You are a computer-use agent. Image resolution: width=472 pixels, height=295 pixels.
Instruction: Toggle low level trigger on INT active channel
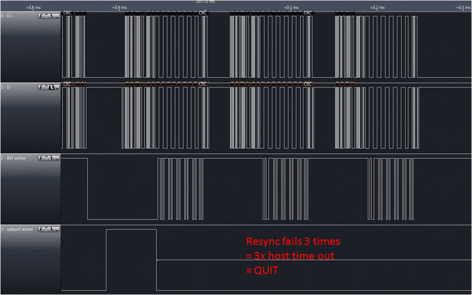(x=57, y=158)
